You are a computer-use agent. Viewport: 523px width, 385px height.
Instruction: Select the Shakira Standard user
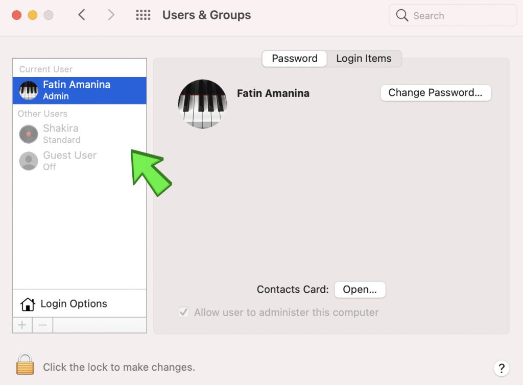79,134
